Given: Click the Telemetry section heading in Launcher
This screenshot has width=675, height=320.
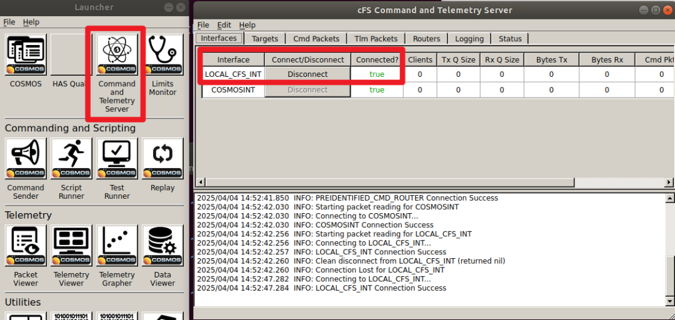Looking at the screenshot, I should [28, 215].
